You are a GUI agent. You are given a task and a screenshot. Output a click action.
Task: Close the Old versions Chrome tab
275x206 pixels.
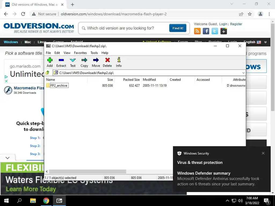(x=62, y=5)
